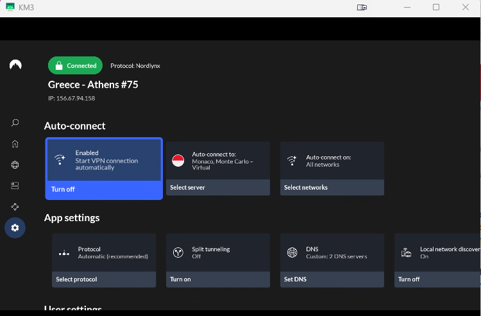Open the devices icon in sidebar
The width and height of the screenshot is (481, 316).
pyautogui.click(x=15, y=186)
